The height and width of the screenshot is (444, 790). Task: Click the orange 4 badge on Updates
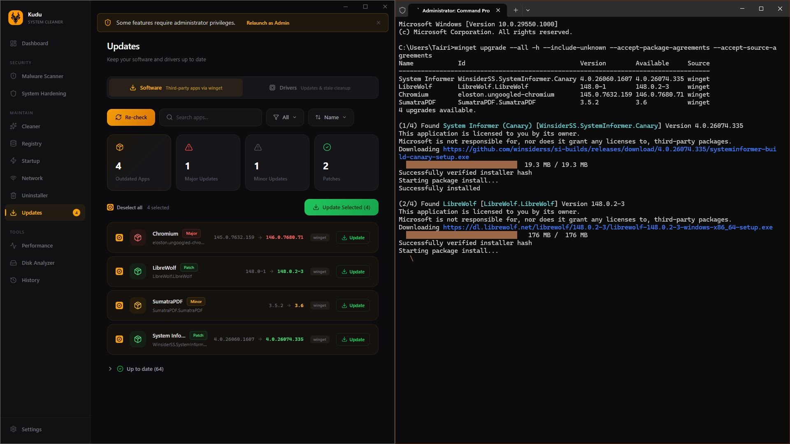(x=77, y=213)
